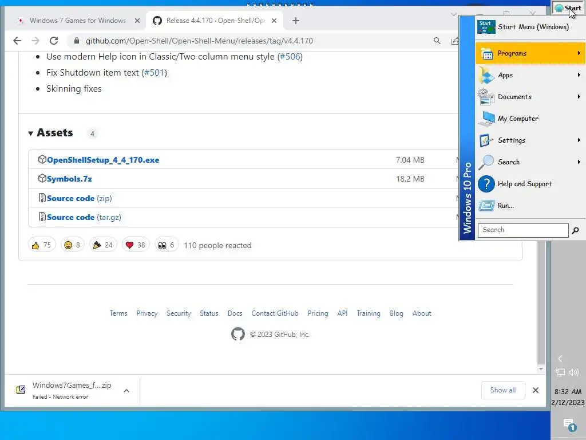Screen dimensions: 586x440
Task: Open the Blog footer link
Action: click(x=397, y=313)
